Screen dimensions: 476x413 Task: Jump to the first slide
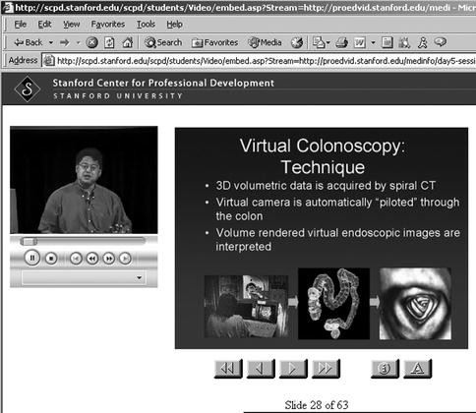point(228,369)
